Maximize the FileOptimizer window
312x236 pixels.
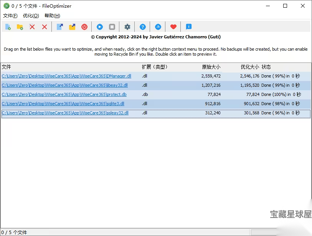285,6
